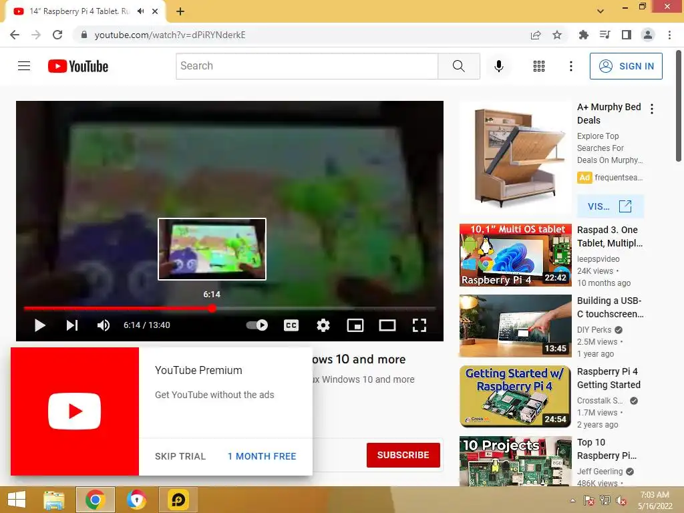The width and height of the screenshot is (684, 513).
Task: Switch to theater mode
Action: (x=387, y=325)
